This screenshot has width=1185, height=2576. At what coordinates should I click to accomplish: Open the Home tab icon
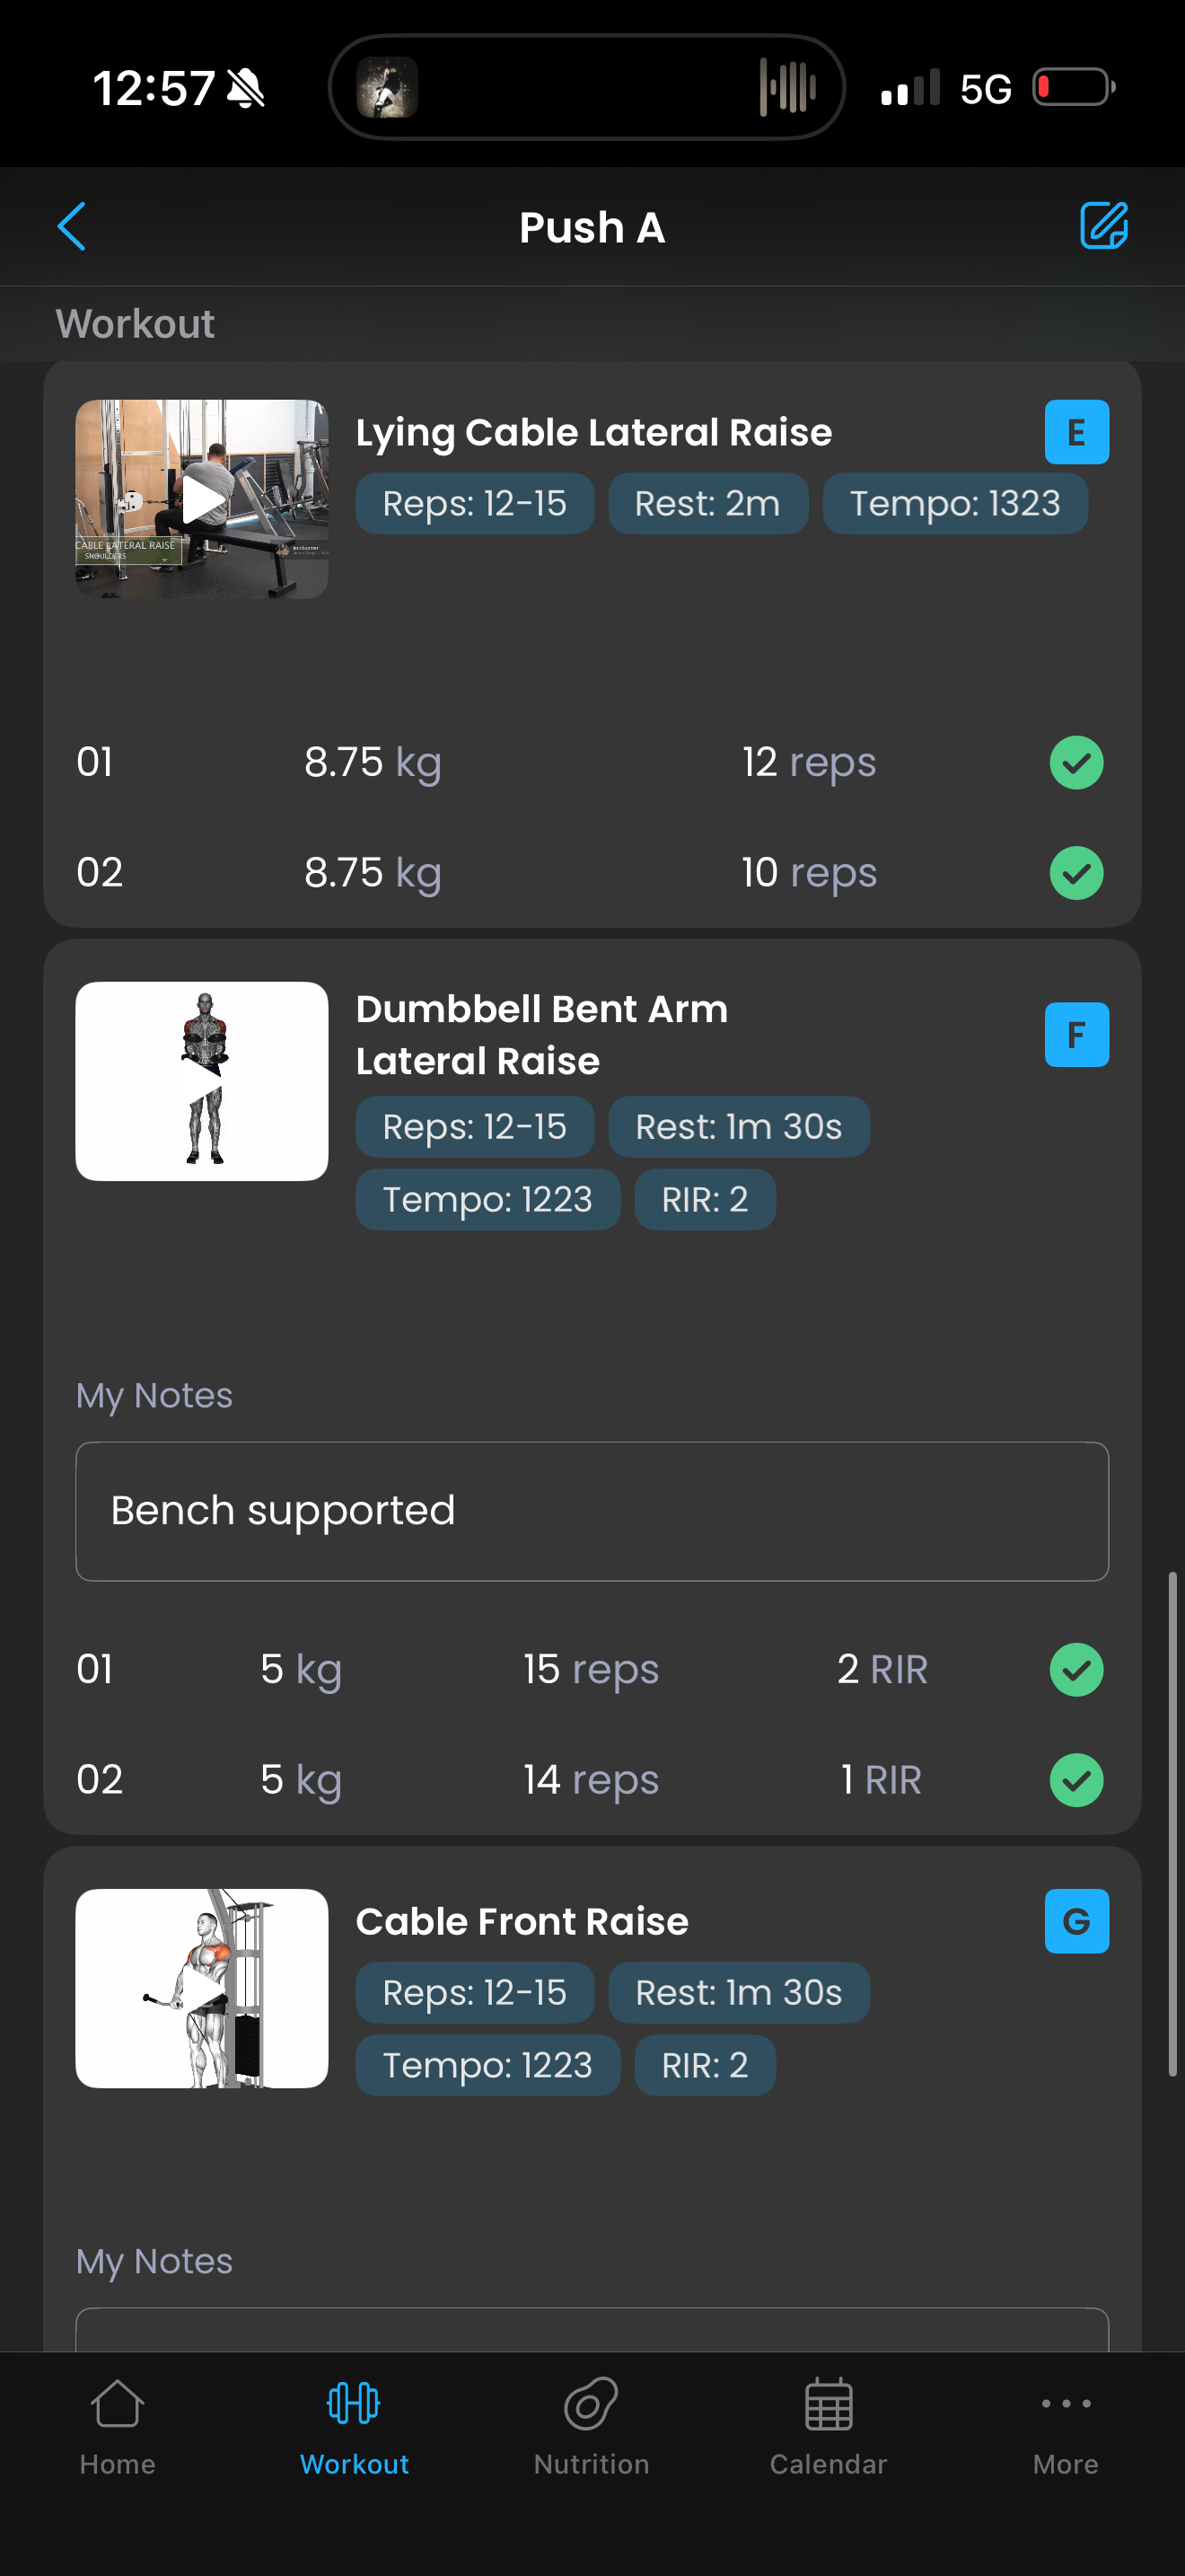(117, 2404)
